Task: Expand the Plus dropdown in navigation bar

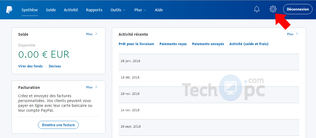Action: pyautogui.click(x=140, y=10)
